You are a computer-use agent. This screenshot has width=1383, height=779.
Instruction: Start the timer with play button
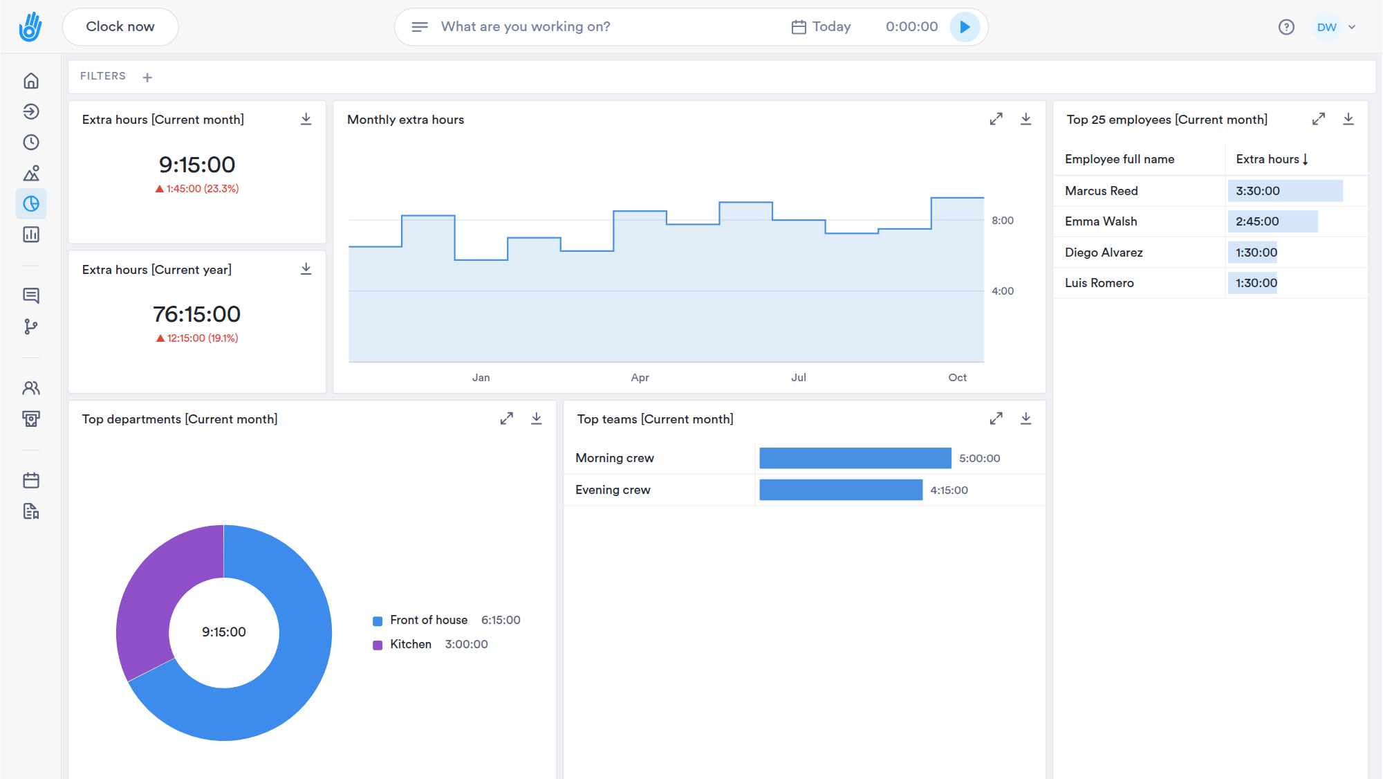(965, 27)
